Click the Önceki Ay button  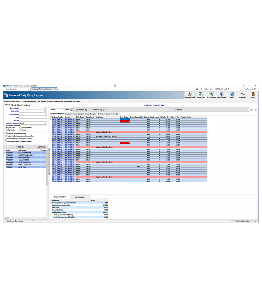[x=81, y=110]
